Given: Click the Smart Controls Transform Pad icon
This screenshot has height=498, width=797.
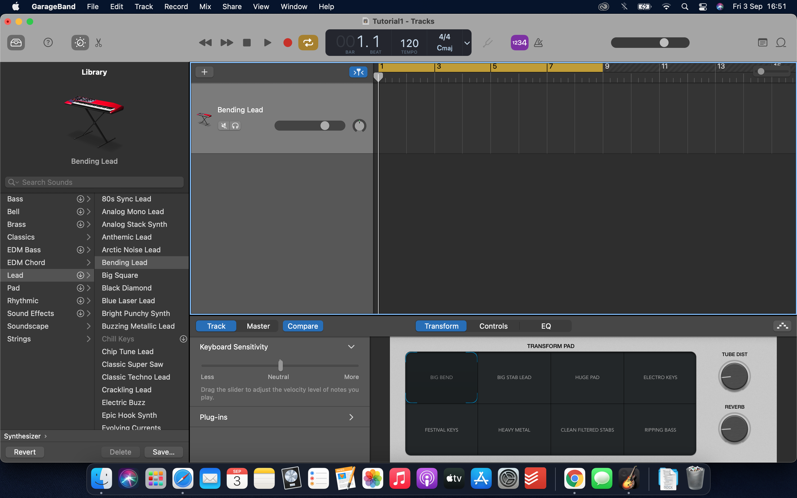Looking at the screenshot, I should pyautogui.click(x=782, y=326).
